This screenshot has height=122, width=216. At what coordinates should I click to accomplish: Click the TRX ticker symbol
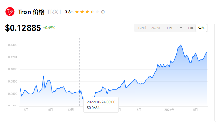tap(52, 12)
